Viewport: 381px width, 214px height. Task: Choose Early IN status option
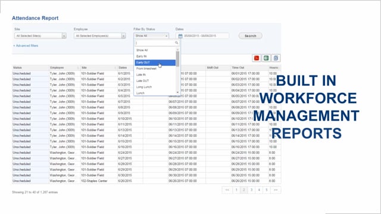pyautogui.click(x=155, y=56)
